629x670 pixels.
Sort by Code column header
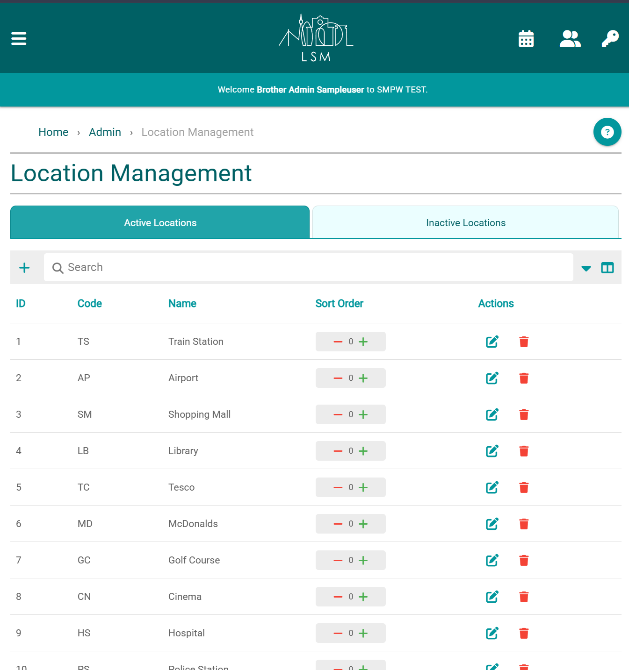89,304
